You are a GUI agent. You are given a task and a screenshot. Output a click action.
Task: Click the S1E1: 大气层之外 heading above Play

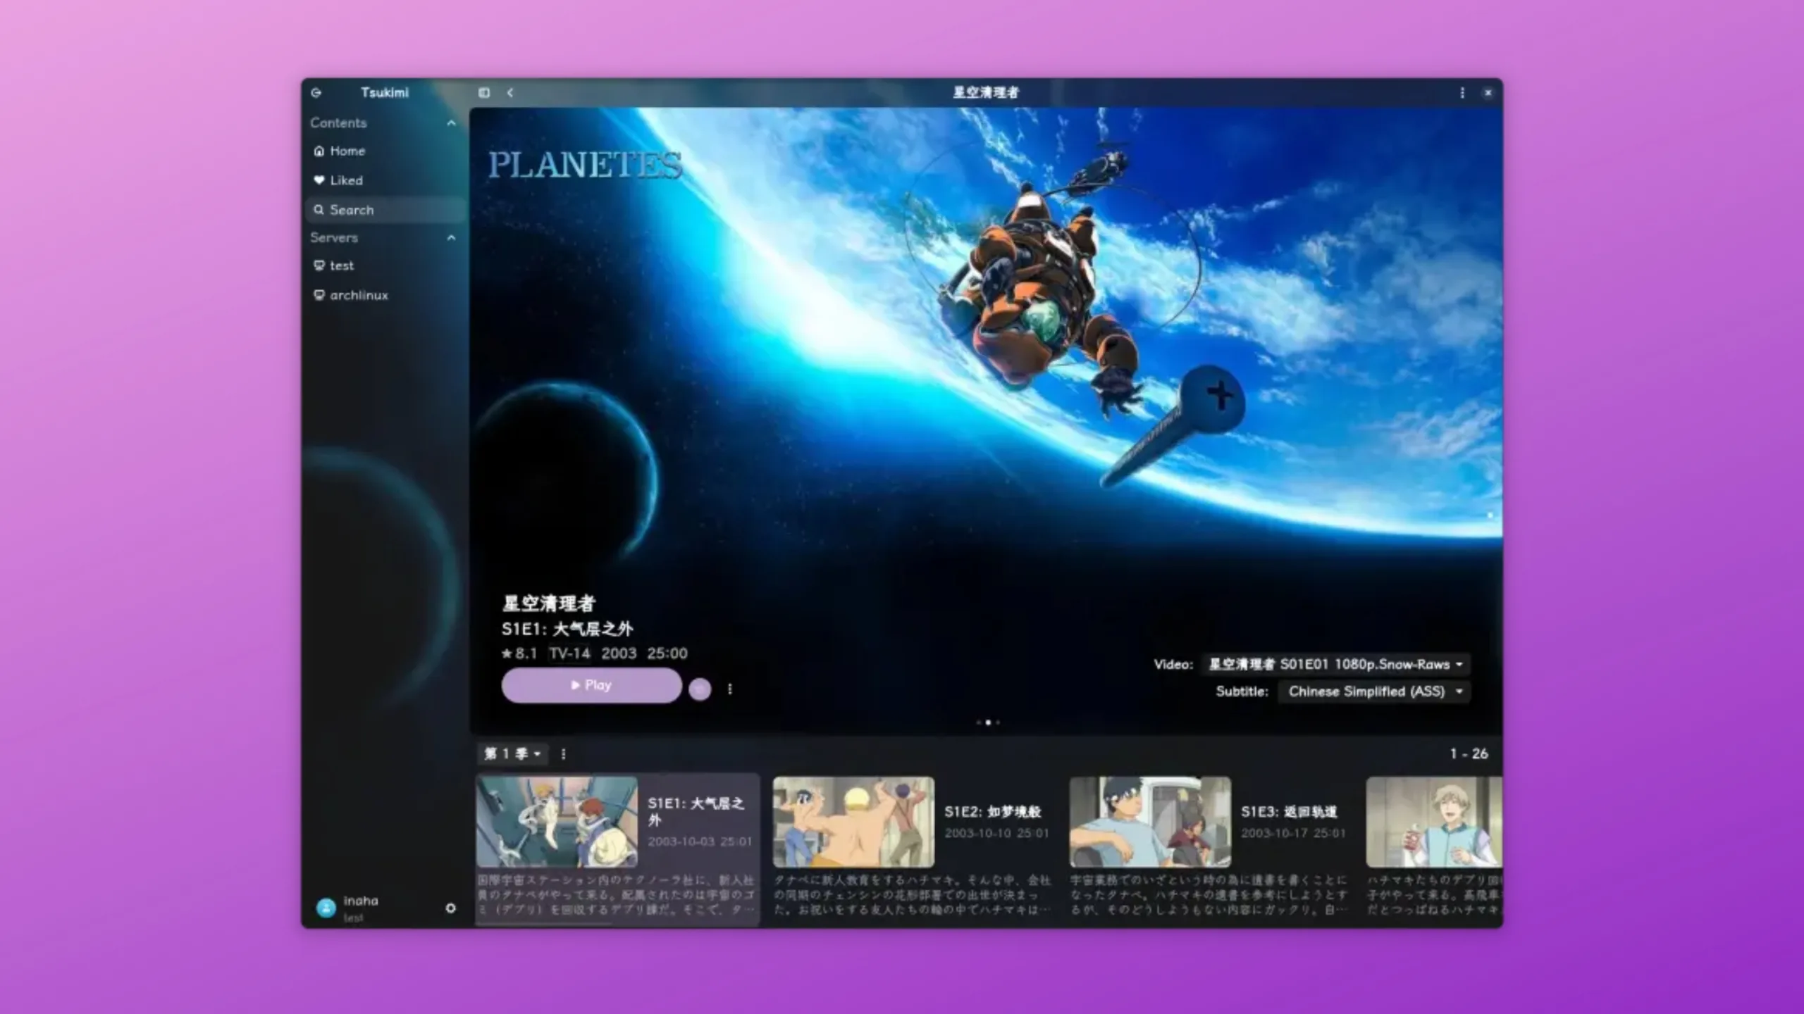(567, 628)
